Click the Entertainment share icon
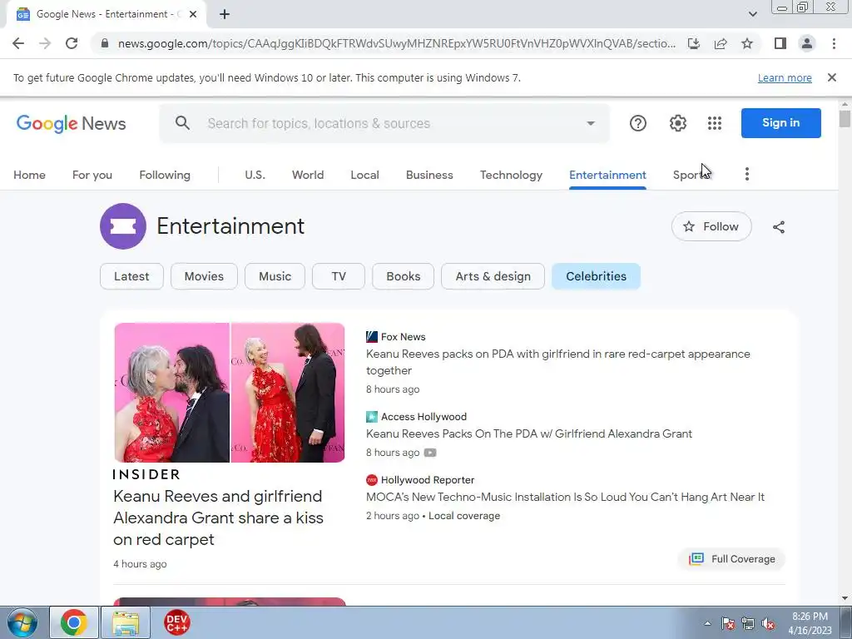Screen dimensions: 852x639 [x=779, y=227]
